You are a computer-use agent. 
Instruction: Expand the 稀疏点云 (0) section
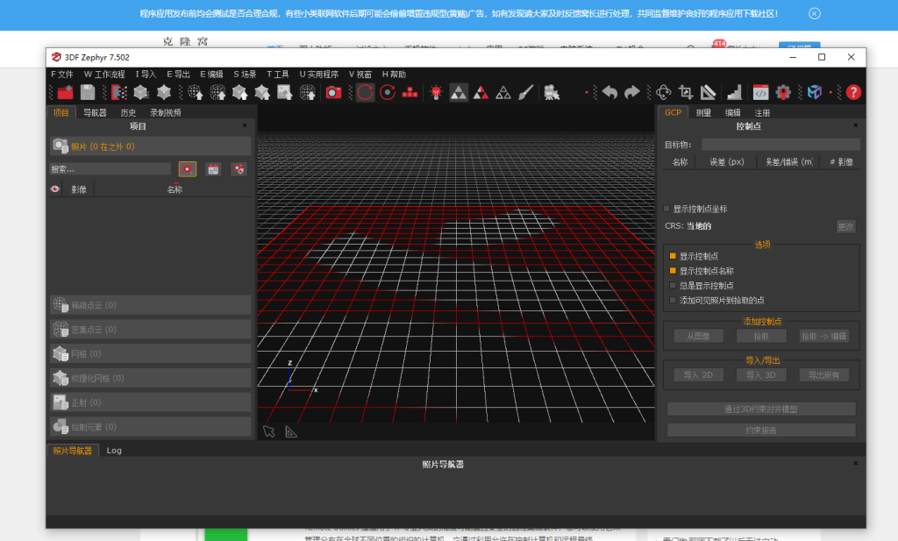click(151, 305)
